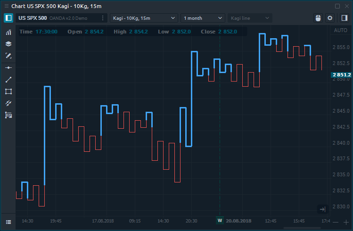The width and height of the screenshot is (353, 231).
Task: Open the Kagi line style dropdown
Action: tap(250, 18)
